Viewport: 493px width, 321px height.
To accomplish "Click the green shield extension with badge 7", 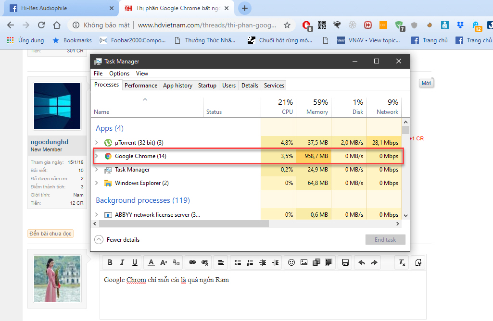I will pyautogui.click(x=400, y=26).
